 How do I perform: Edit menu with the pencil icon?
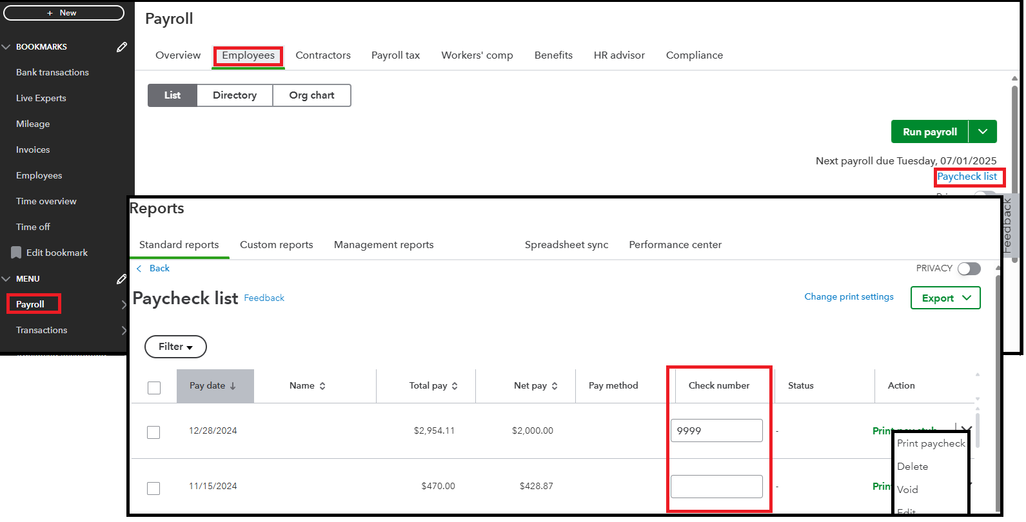(x=121, y=279)
